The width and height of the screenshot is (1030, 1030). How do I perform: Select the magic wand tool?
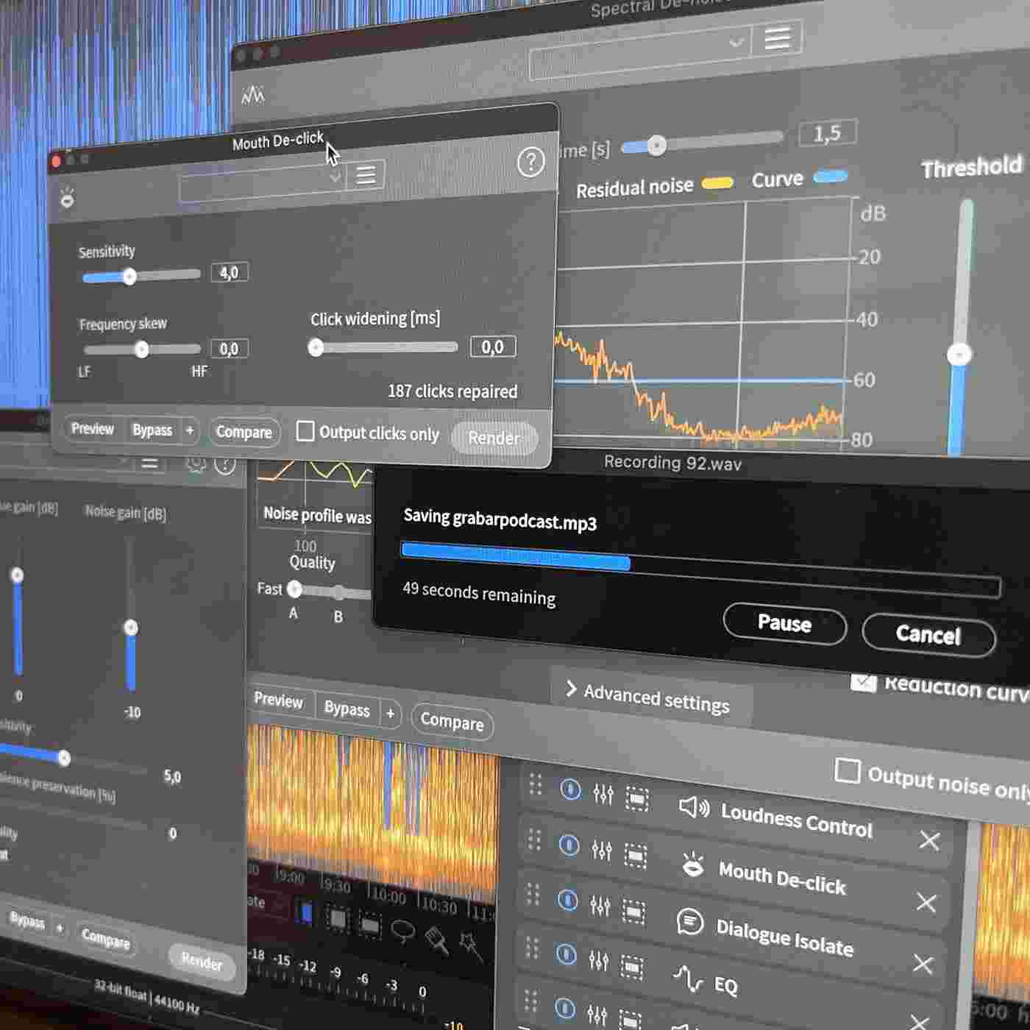coord(470,947)
